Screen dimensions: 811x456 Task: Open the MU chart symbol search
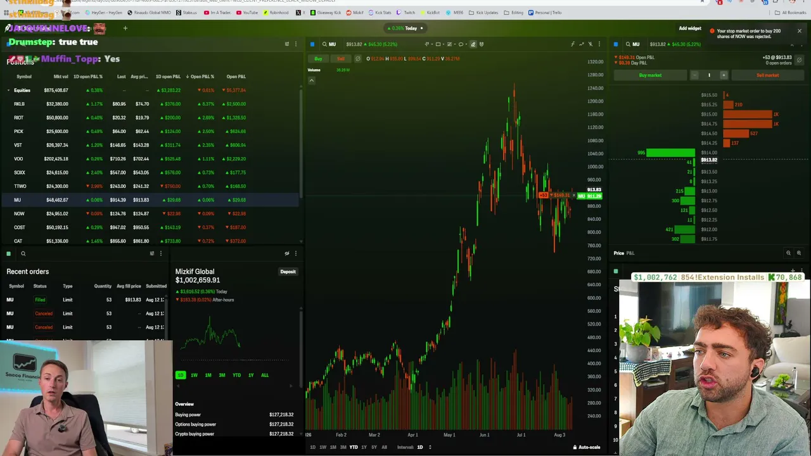click(x=328, y=44)
